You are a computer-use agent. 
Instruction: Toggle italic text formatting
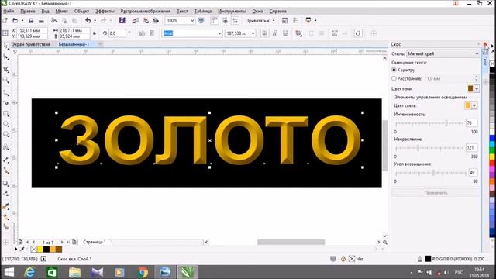tap(275, 33)
